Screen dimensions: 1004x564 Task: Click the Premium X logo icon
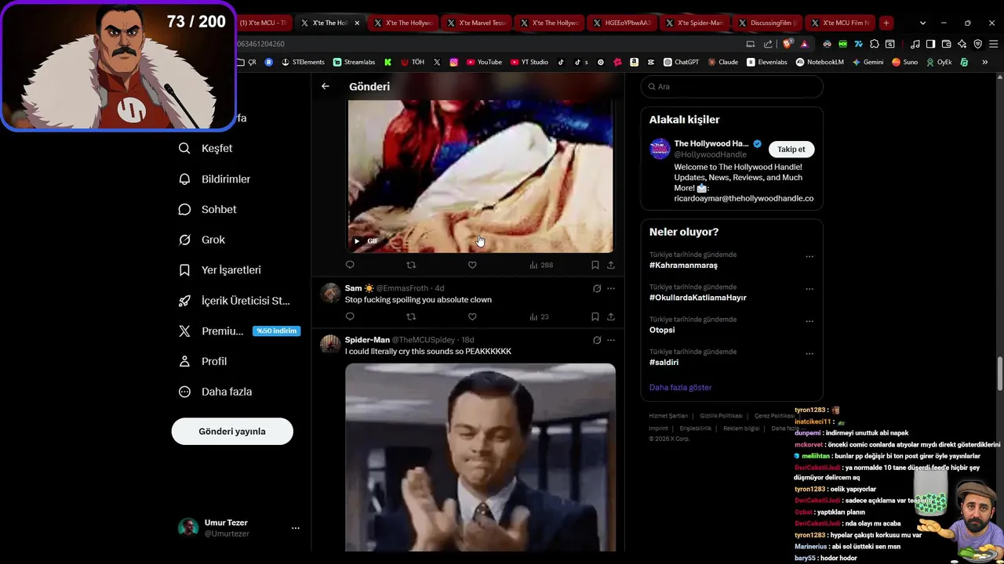click(184, 331)
